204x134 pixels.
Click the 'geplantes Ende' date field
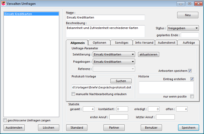(190, 35)
